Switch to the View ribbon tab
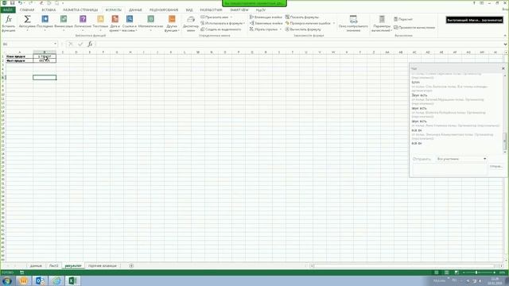This screenshot has height=286, width=509. coord(189,10)
